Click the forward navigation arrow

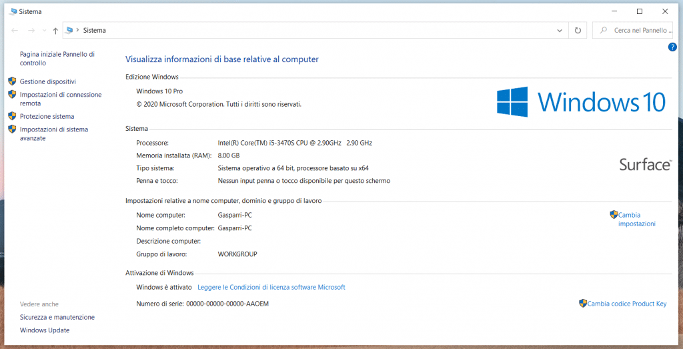tap(31, 31)
